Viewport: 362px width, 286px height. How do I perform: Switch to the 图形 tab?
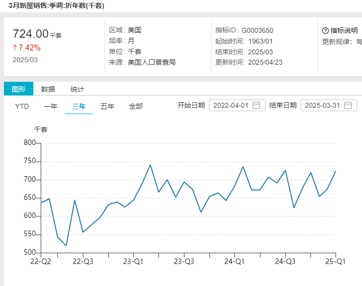pyautogui.click(x=19, y=89)
